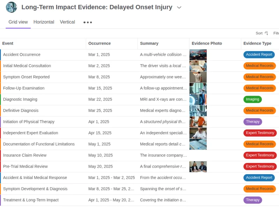279x209 pixels.
Task: Click the Filter control at top right
Action: [276, 33]
